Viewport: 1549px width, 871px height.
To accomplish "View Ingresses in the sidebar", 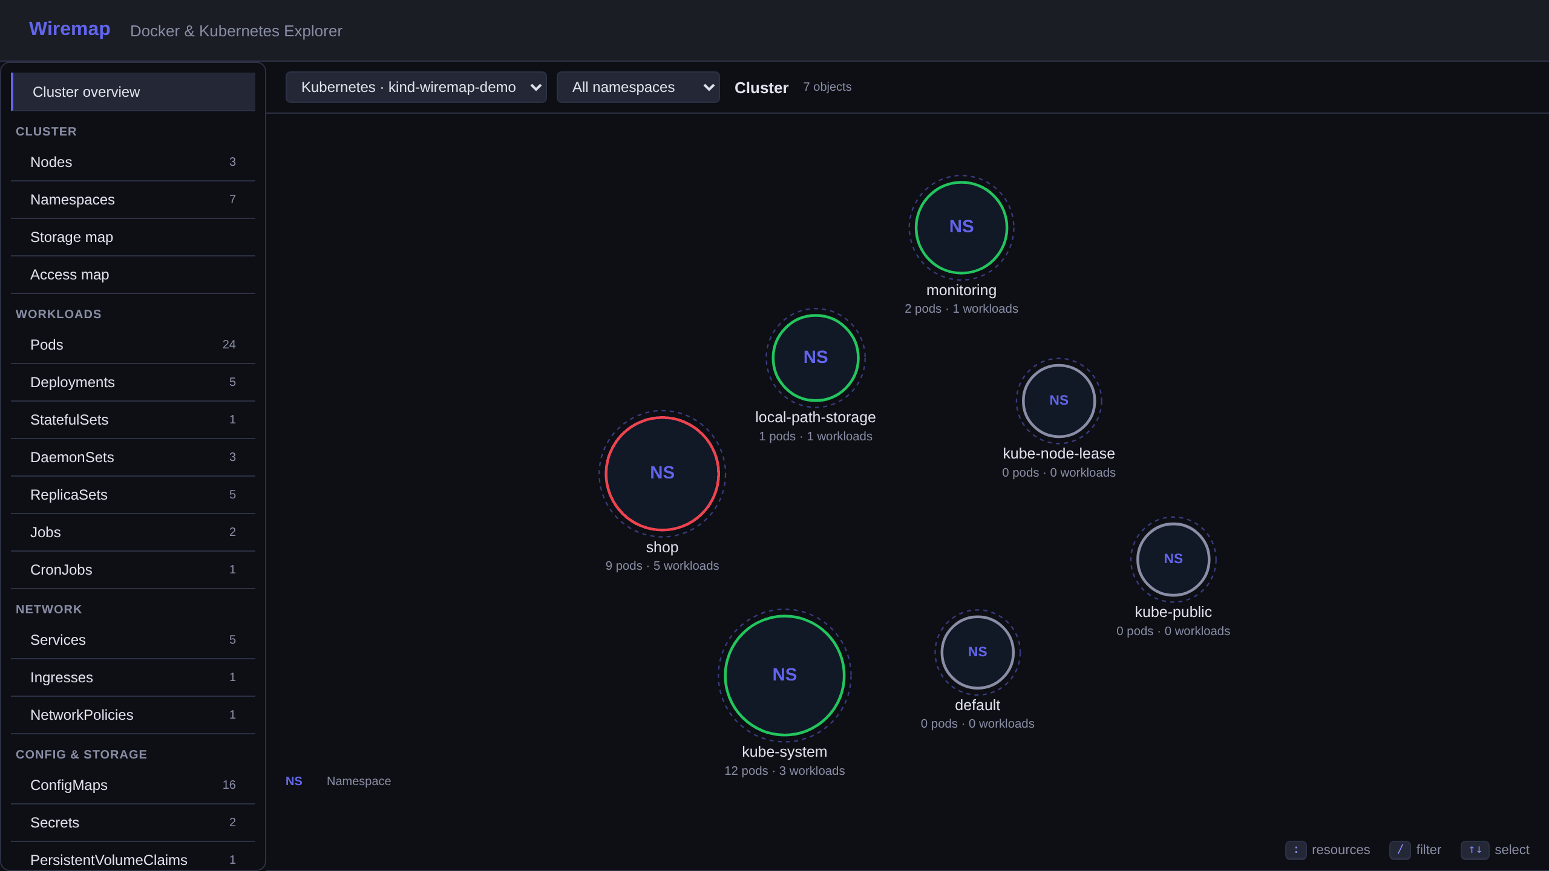I will click(x=133, y=677).
